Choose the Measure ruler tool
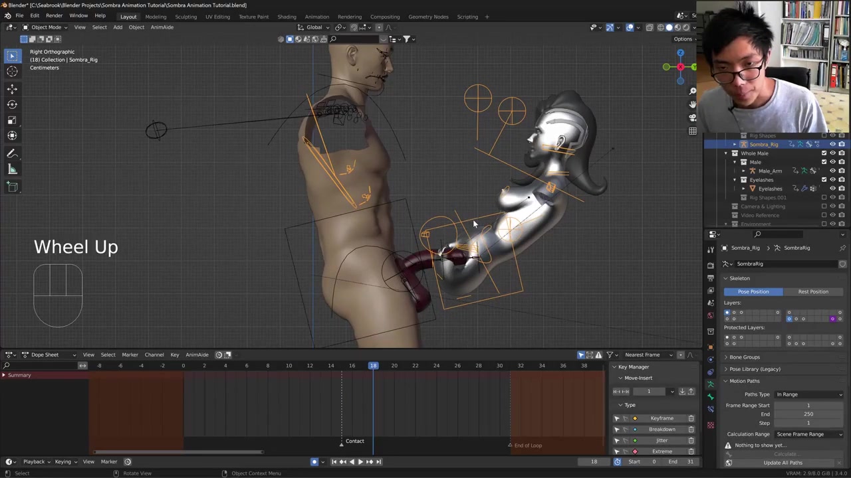Screen dimensions: 851x478 [x=12, y=170]
